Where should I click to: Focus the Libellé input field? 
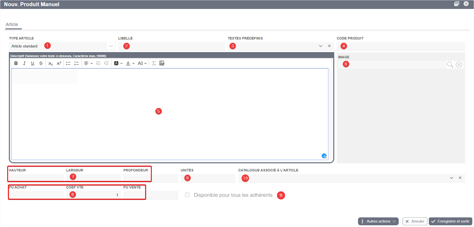172,46
